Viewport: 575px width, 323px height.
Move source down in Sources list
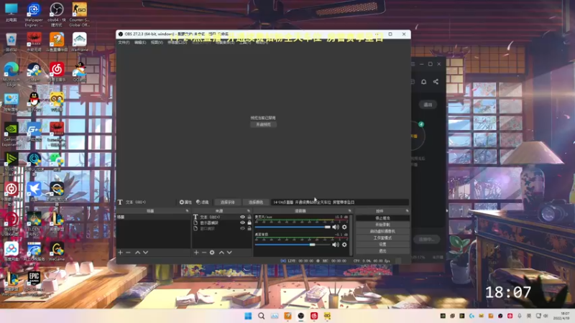(x=229, y=253)
